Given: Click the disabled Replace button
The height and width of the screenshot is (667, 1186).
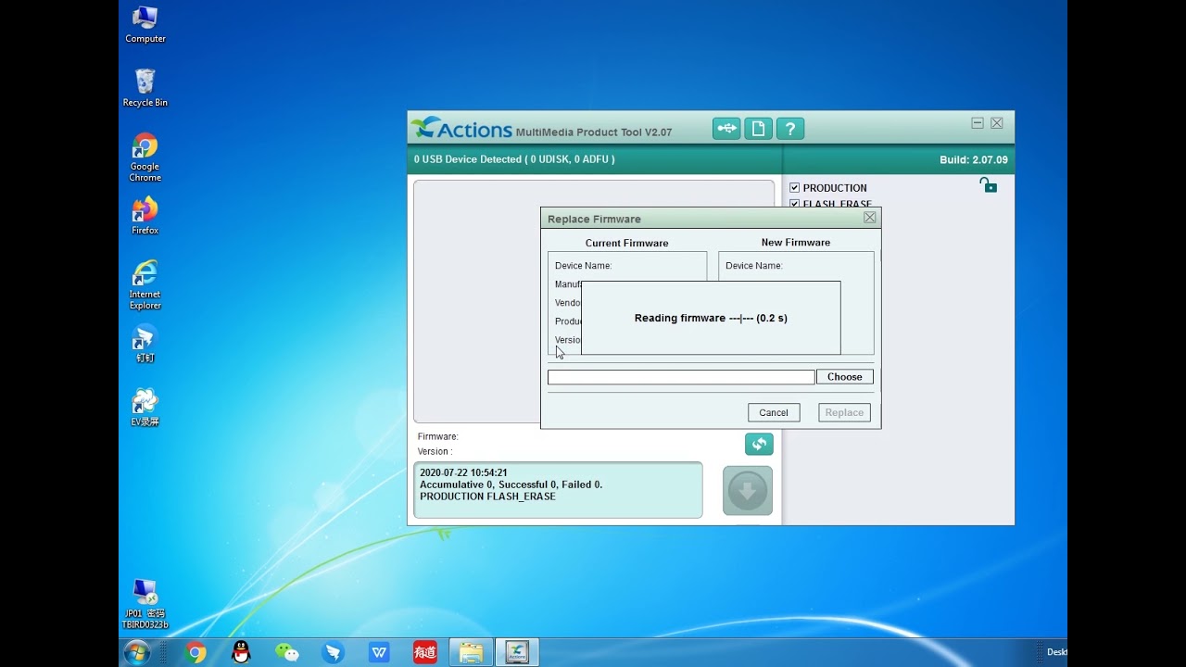Looking at the screenshot, I should pos(844,413).
